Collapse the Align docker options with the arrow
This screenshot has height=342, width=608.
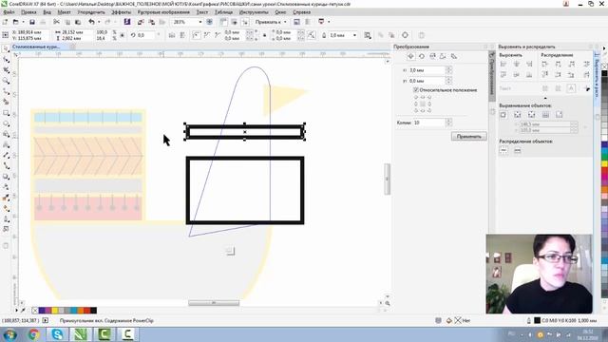545,98
